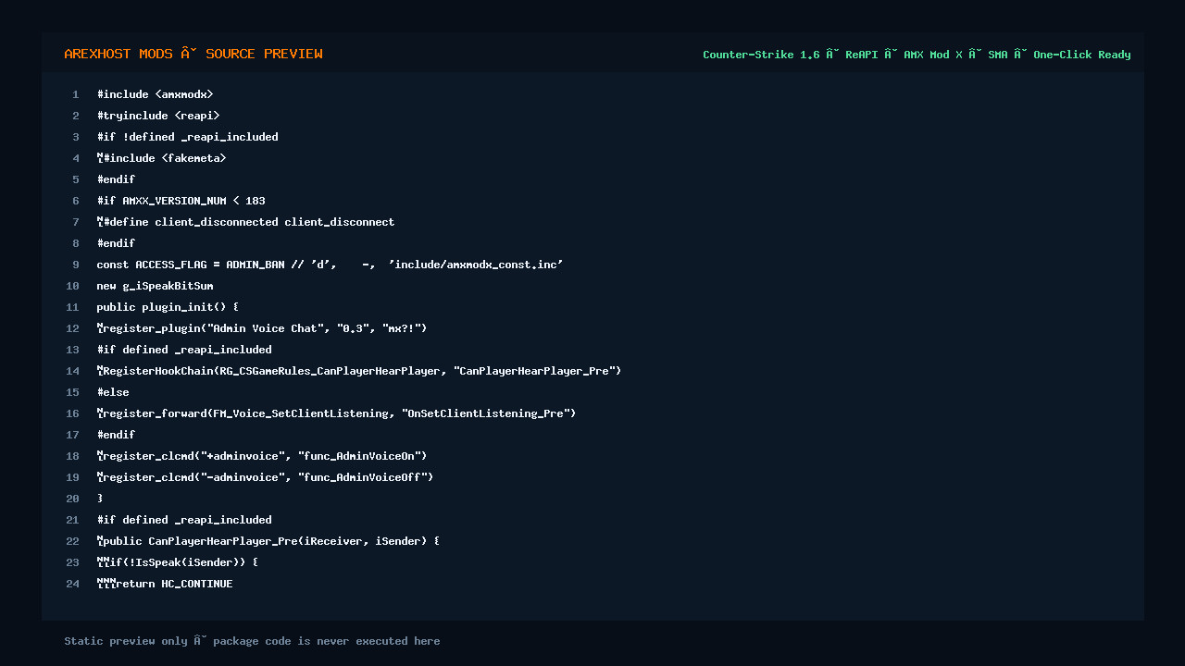Click the line 'public plugin_init() {'
The width and height of the screenshot is (1185, 666).
pos(168,307)
